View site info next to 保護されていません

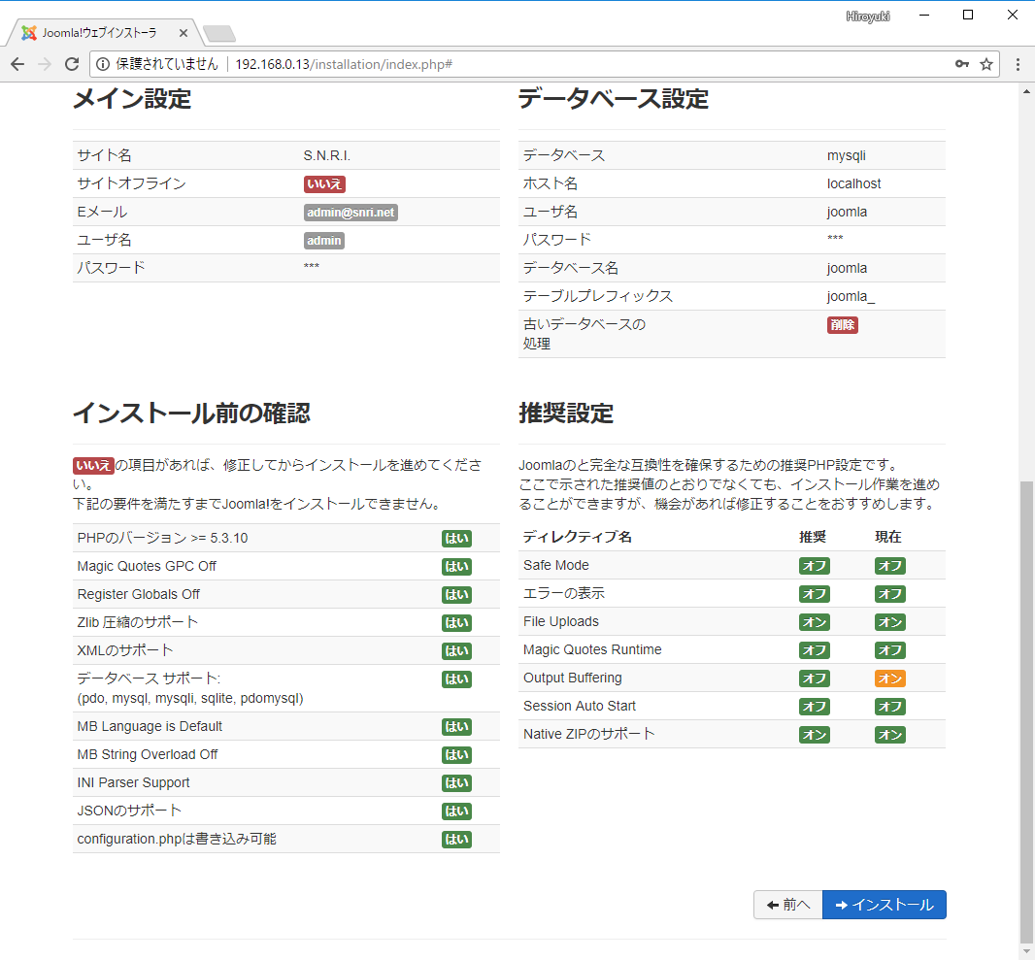pos(103,64)
